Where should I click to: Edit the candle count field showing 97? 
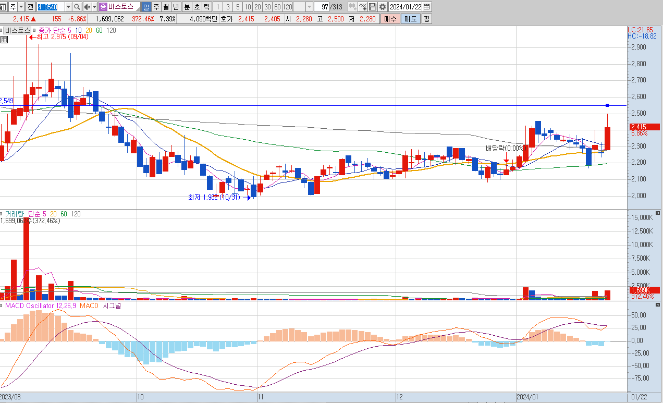(x=322, y=7)
